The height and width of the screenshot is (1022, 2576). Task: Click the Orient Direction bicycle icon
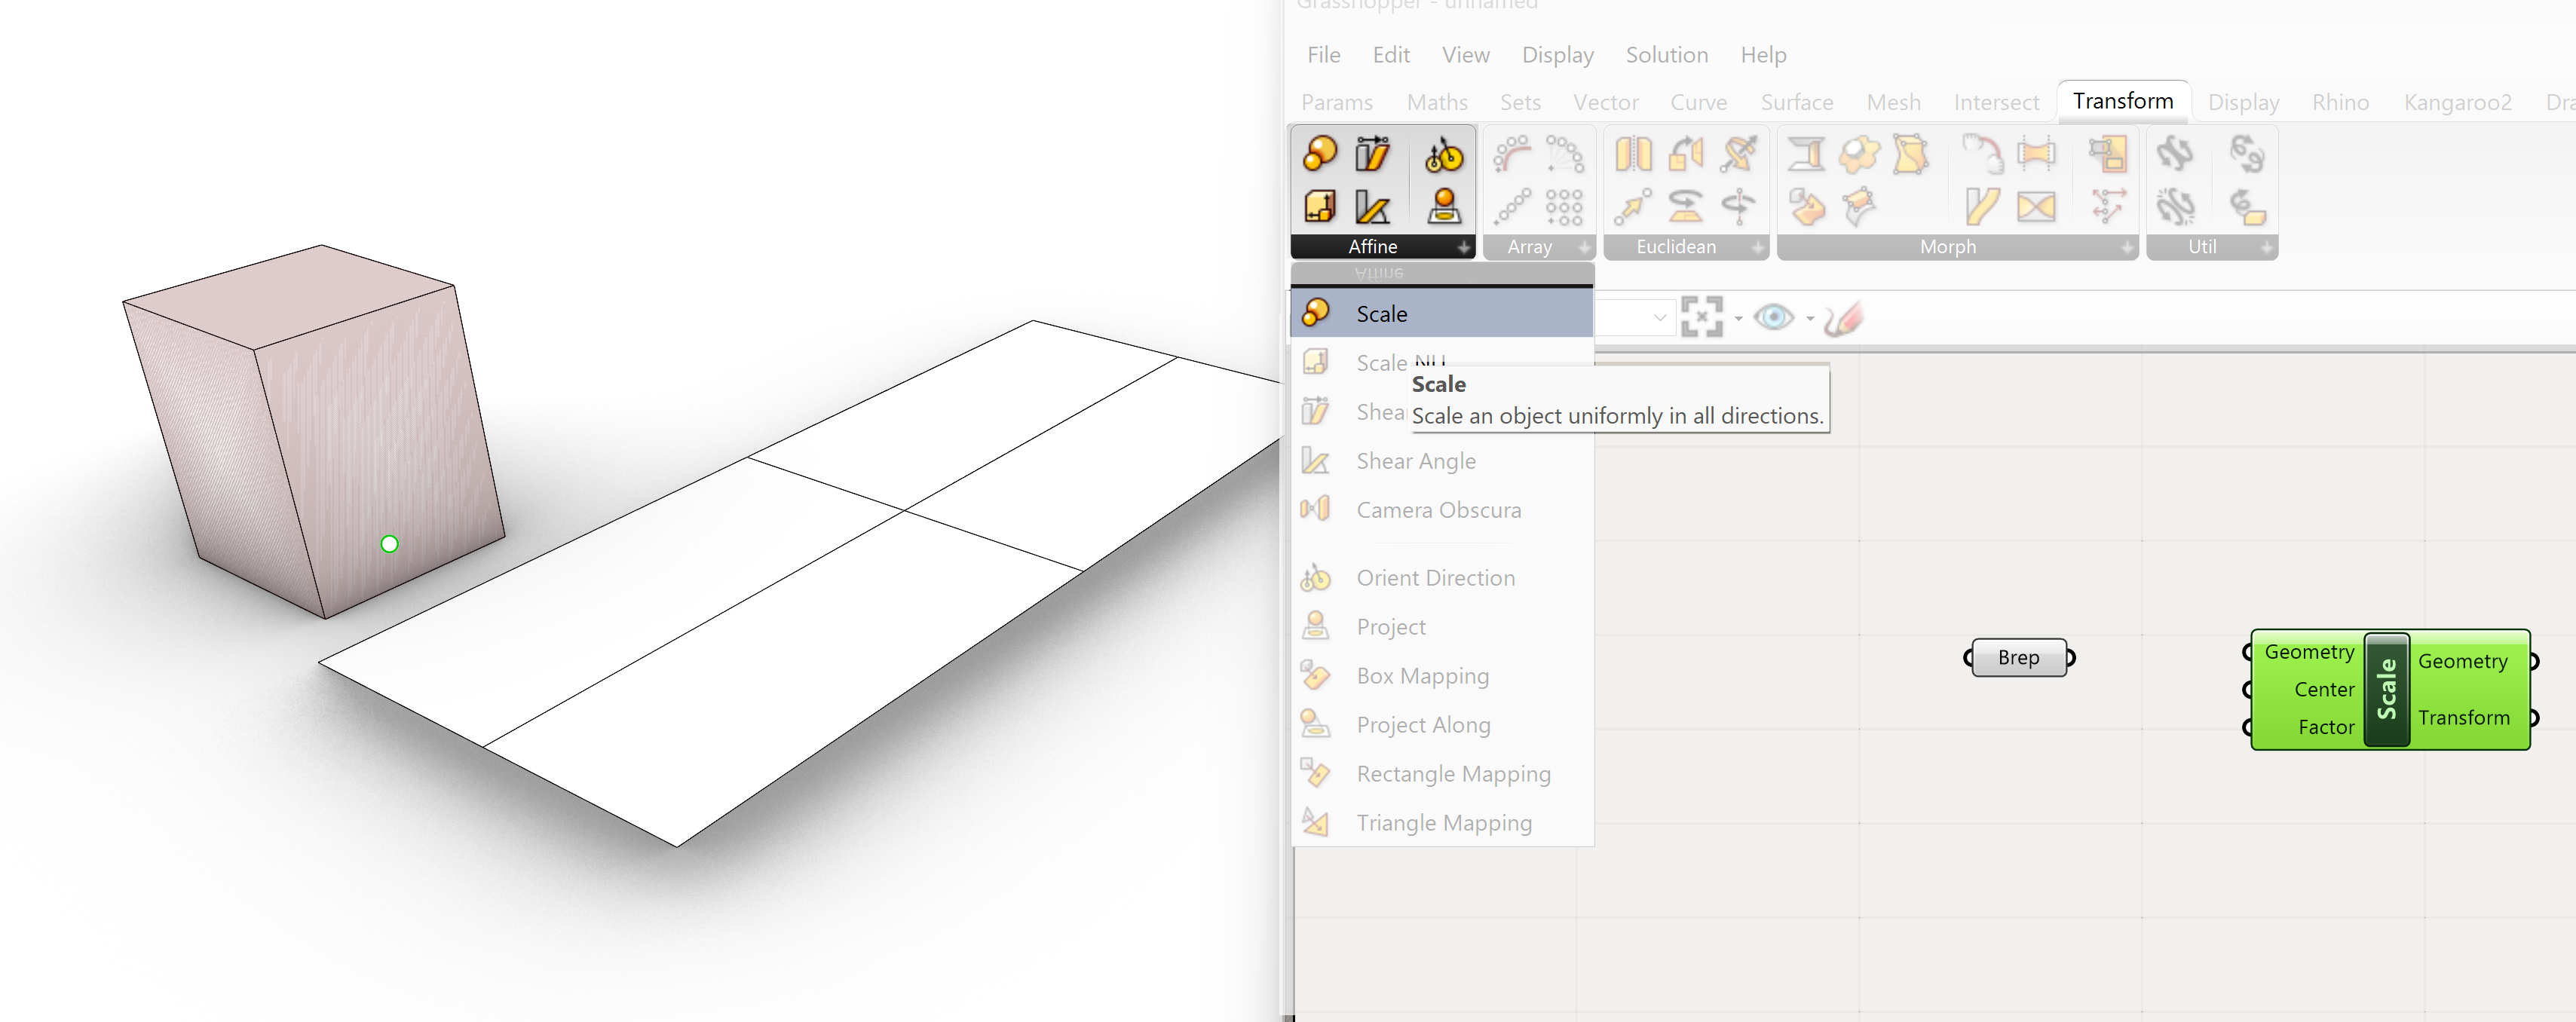click(x=1443, y=154)
